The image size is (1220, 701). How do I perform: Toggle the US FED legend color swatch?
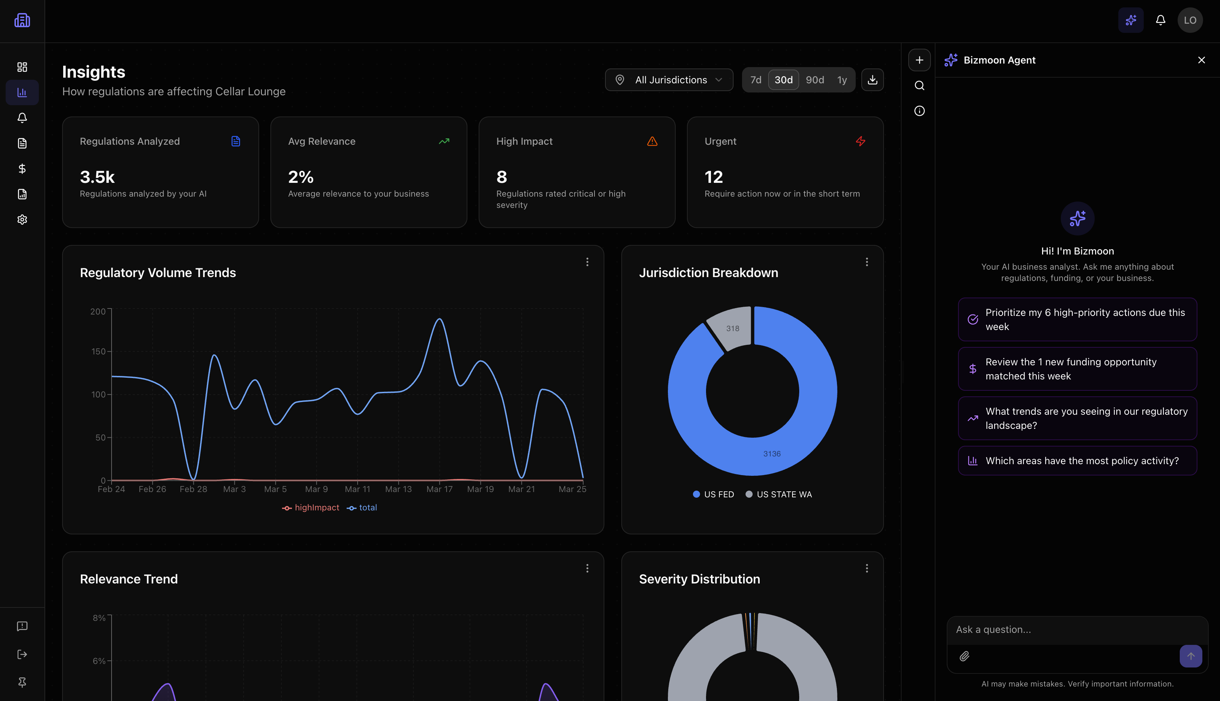tap(696, 495)
